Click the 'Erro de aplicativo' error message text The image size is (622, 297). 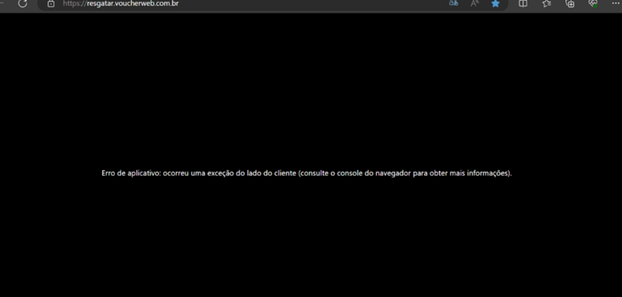[306, 173]
